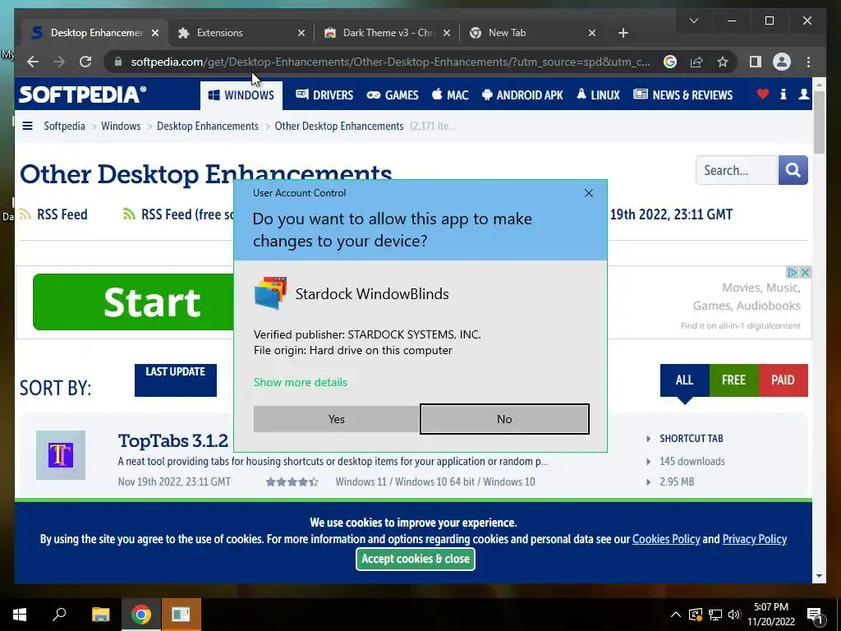Open tab search dropdown chevron
841x631 pixels.
(x=693, y=21)
